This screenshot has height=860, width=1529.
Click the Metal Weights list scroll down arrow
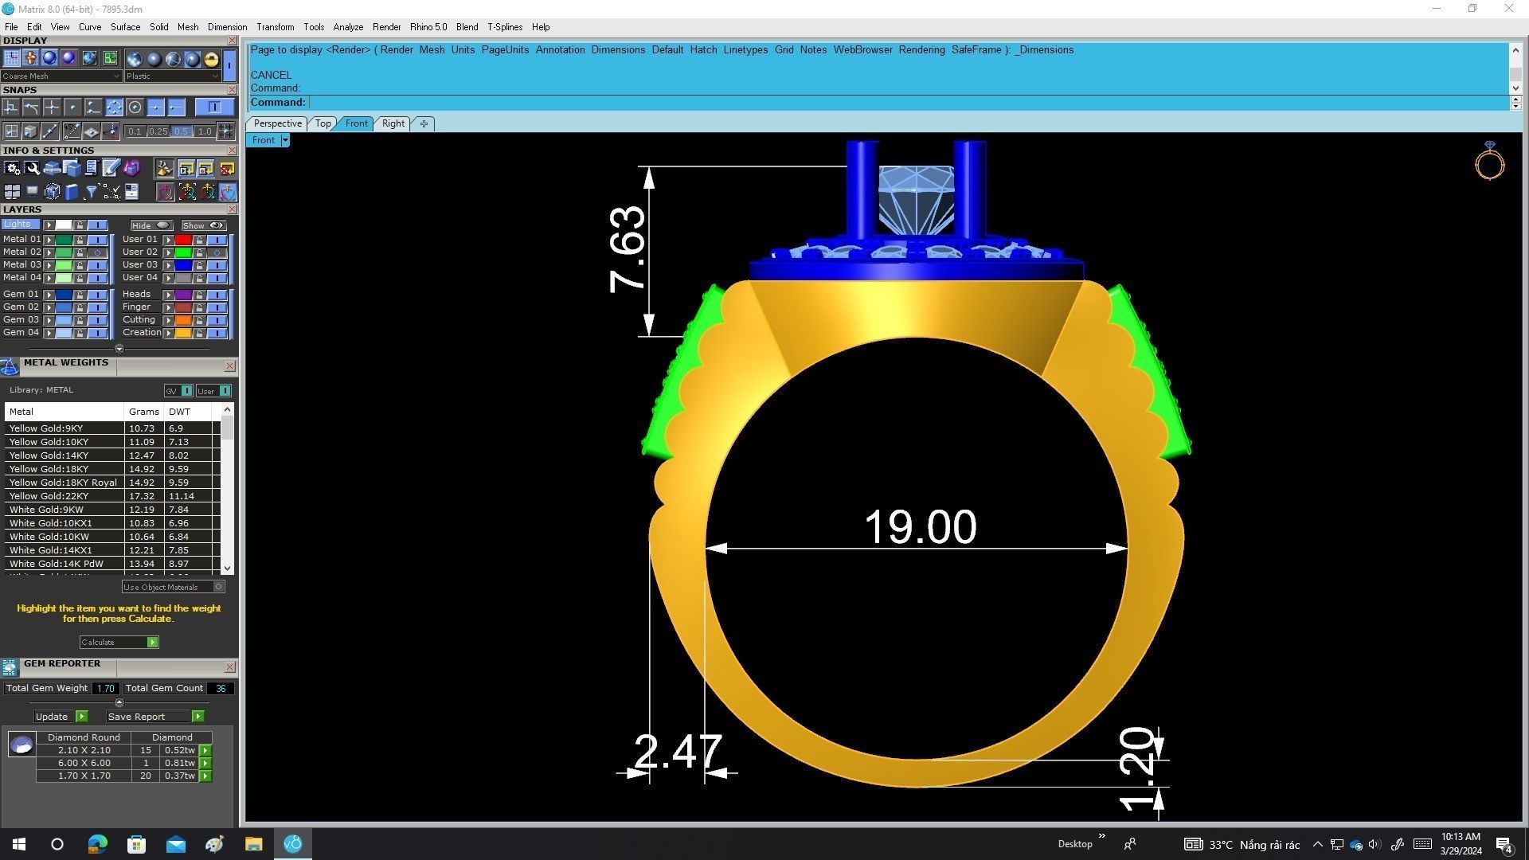[228, 569]
